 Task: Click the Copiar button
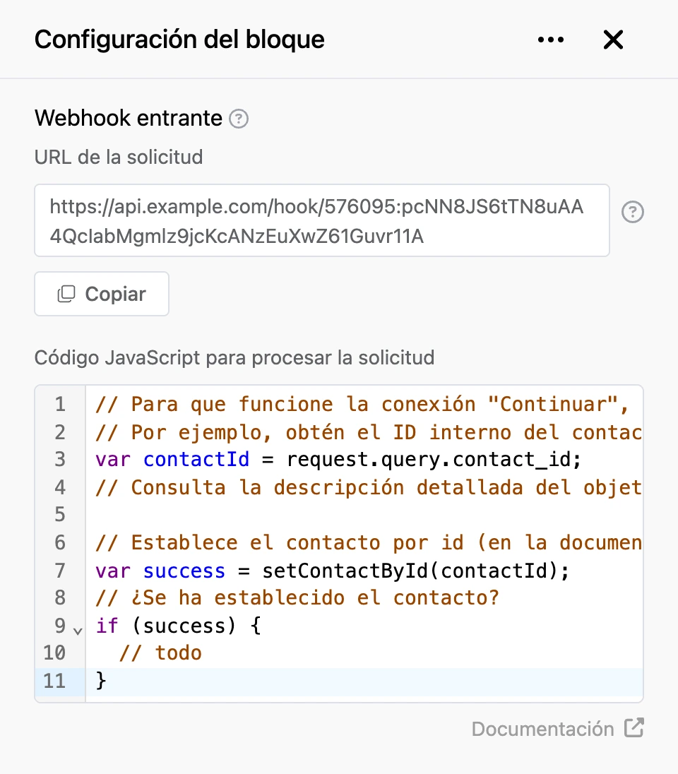[x=102, y=294]
